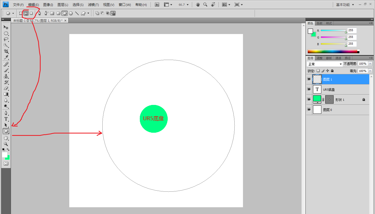Viewport: 375px width, 214px height.
Task: Toggle lock position
Action: pos(327,71)
